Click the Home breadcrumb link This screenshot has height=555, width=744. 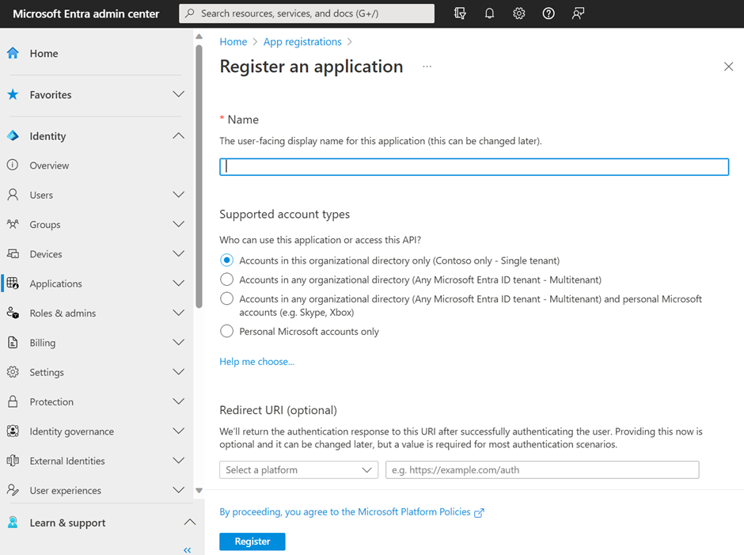(x=233, y=41)
